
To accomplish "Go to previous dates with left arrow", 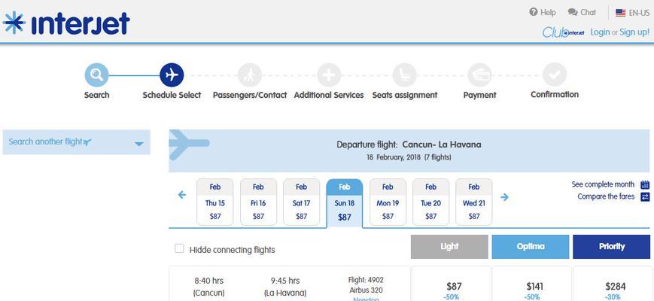I will click(x=182, y=195).
